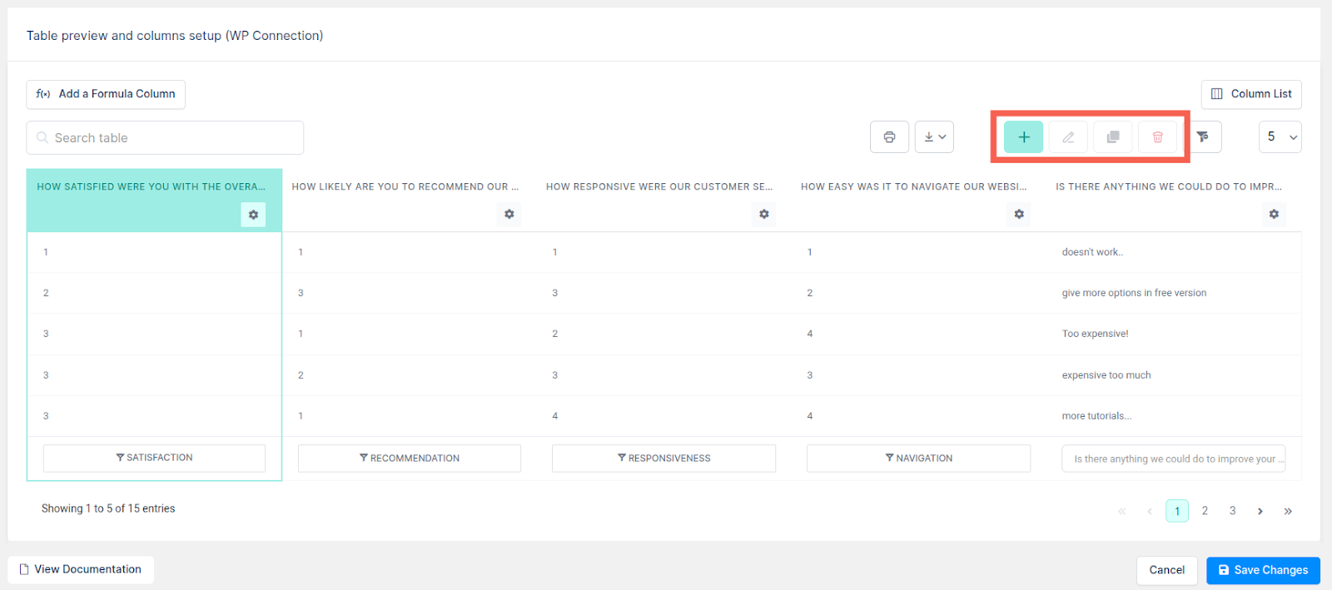Open settings gear for navigate website column

(x=1019, y=214)
